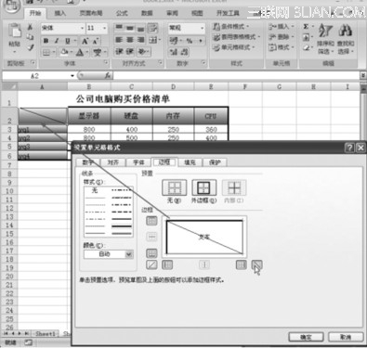
Task: Open the Home (开始) ribbon tab
Action: pyautogui.click(x=35, y=13)
